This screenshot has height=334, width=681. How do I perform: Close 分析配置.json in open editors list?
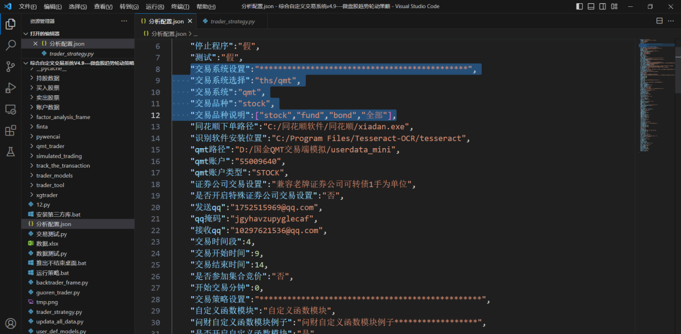(35, 43)
